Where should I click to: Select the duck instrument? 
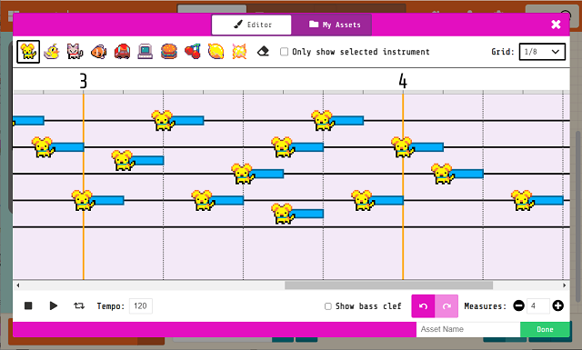52,52
